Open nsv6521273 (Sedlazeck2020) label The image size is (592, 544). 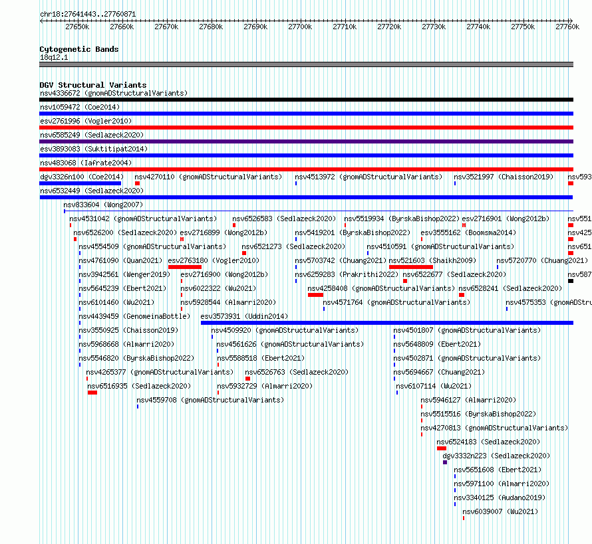coord(293,246)
